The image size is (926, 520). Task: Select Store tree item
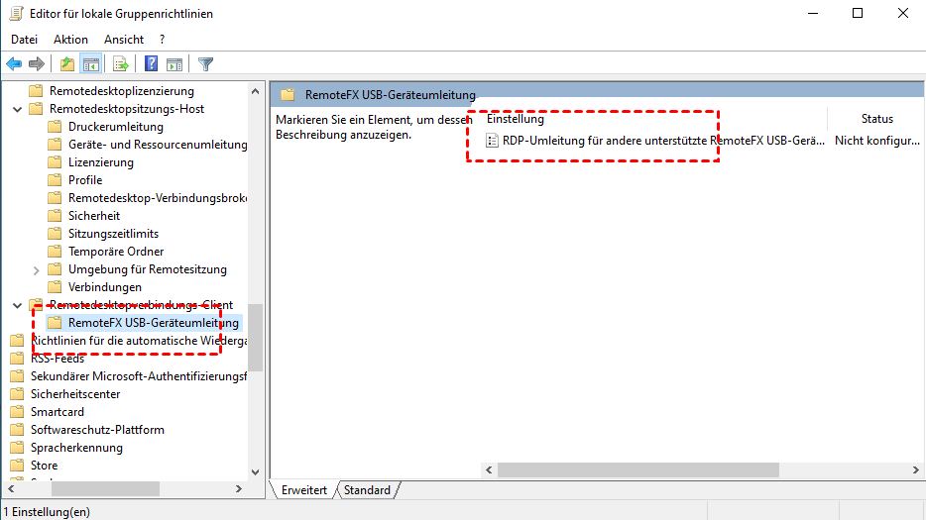click(45, 466)
